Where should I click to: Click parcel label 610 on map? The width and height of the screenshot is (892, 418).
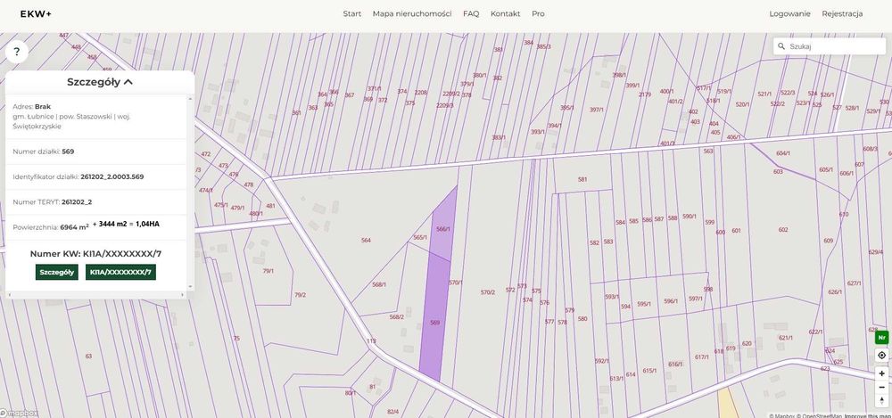coord(843,215)
